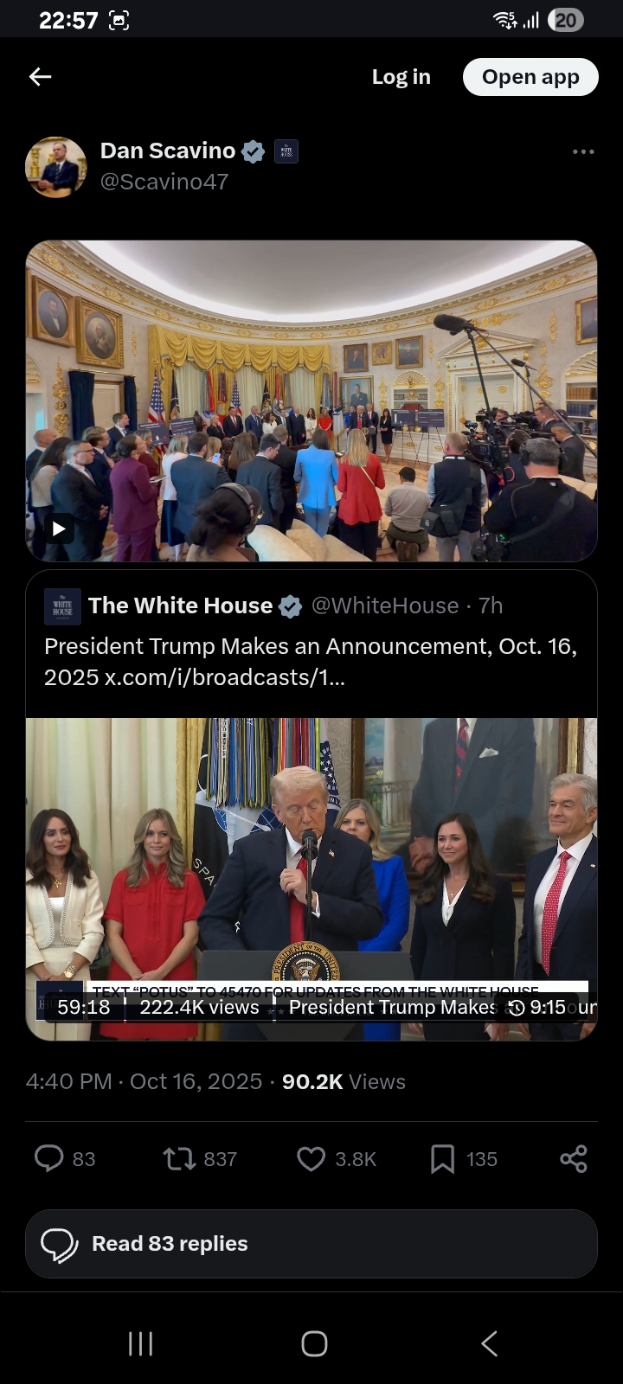Tap the back arrow icon
Screen dimensions: 623x1384
41,77
